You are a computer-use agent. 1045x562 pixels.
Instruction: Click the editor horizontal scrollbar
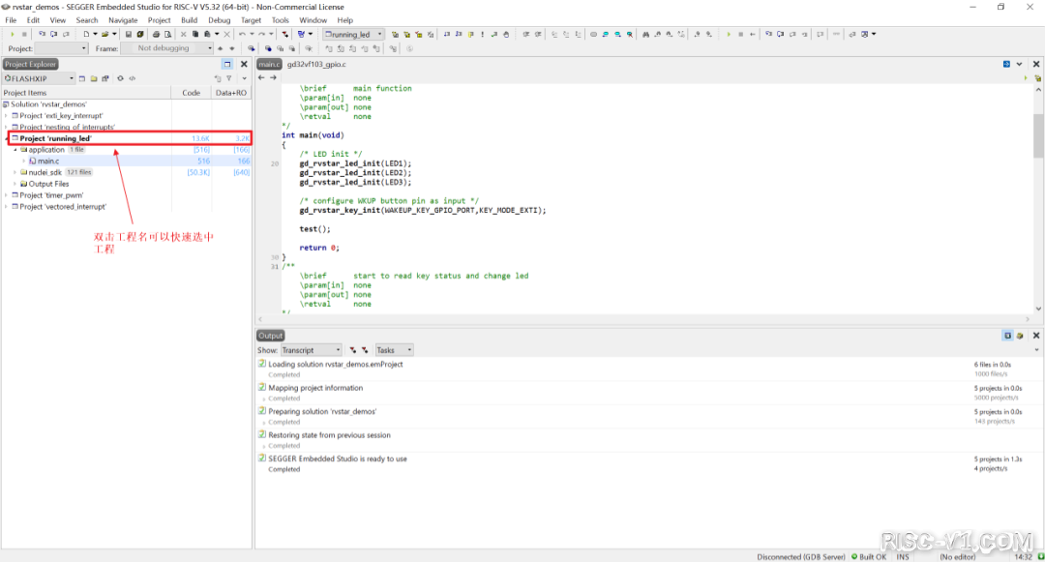(x=644, y=319)
